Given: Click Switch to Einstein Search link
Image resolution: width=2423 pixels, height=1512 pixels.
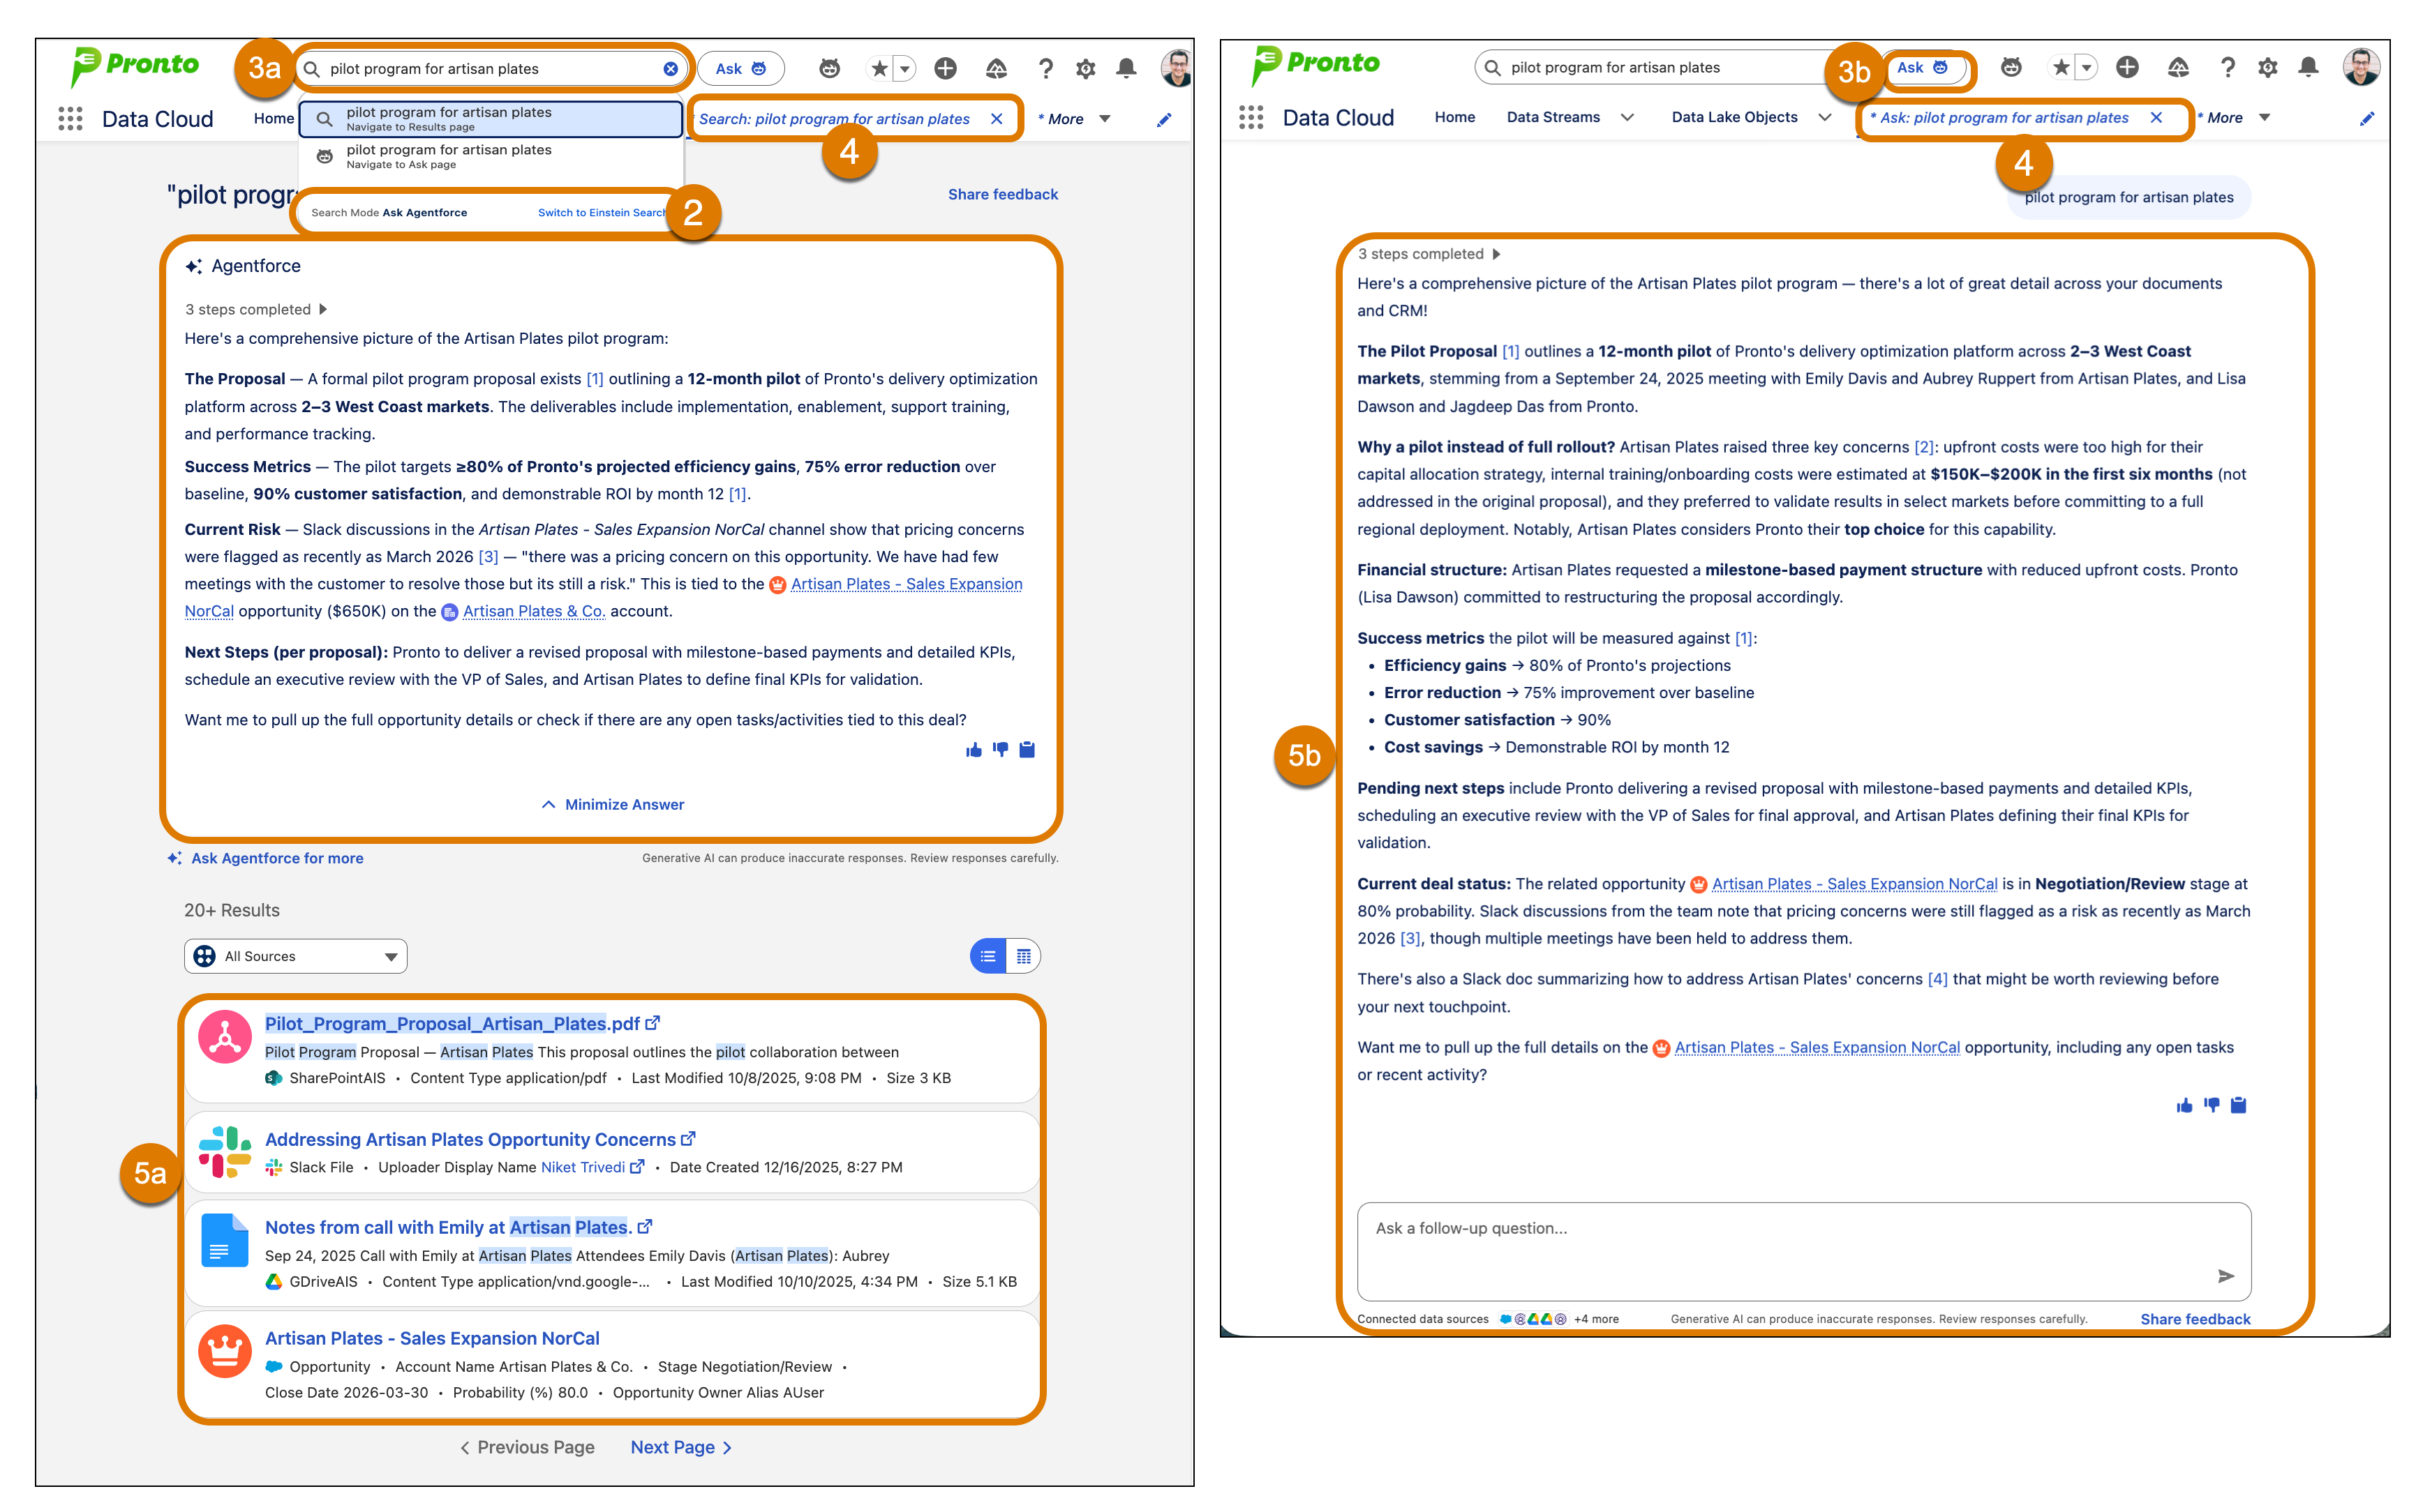Looking at the screenshot, I should click(x=602, y=213).
